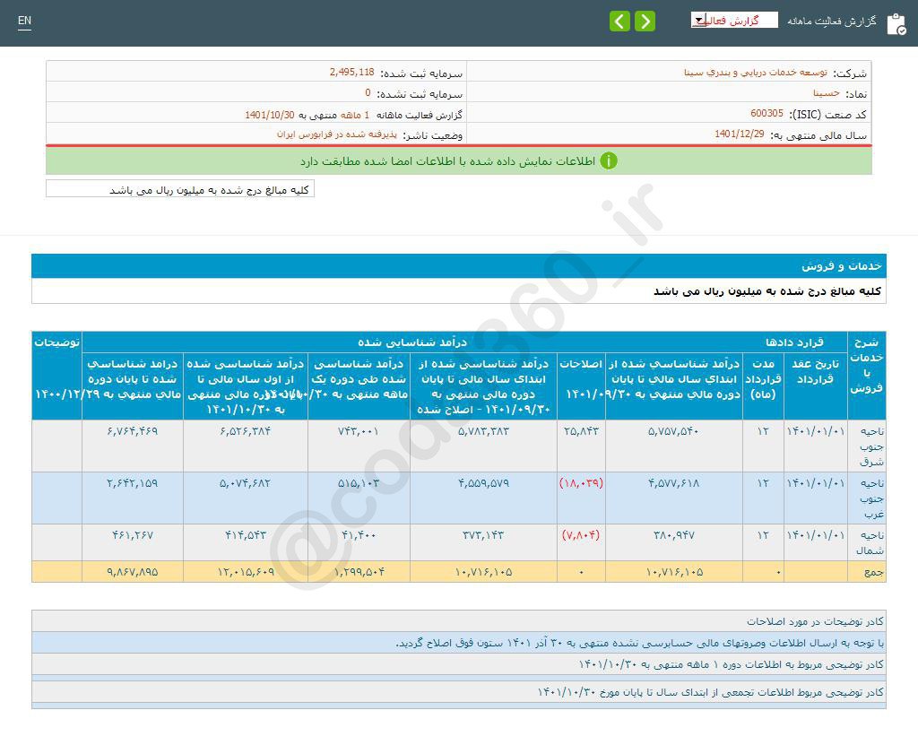
Task: Switch language with the EN link
Action: (x=24, y=21)
